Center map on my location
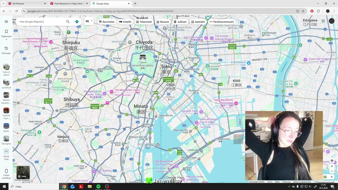This screenshot has height=190, width=338. click(332, 161)
